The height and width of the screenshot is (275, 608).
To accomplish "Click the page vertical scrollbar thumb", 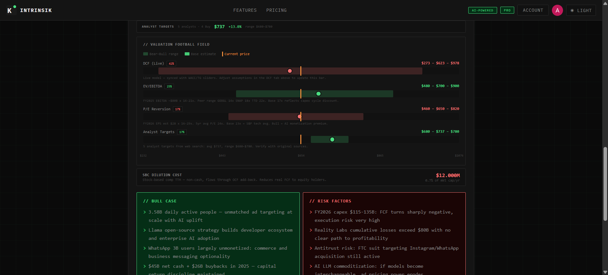I will (605, 184).
